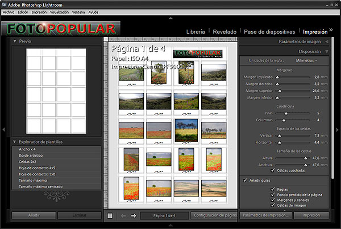This screenshot has width=341, height=229.
Task: Open the Milímetros ruler units dropdown
Action: click(306, 60)
